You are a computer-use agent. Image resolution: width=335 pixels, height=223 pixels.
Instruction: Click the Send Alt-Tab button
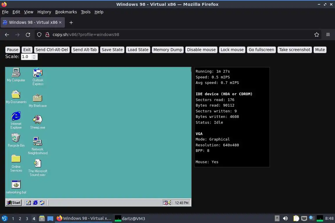point(85,50)
